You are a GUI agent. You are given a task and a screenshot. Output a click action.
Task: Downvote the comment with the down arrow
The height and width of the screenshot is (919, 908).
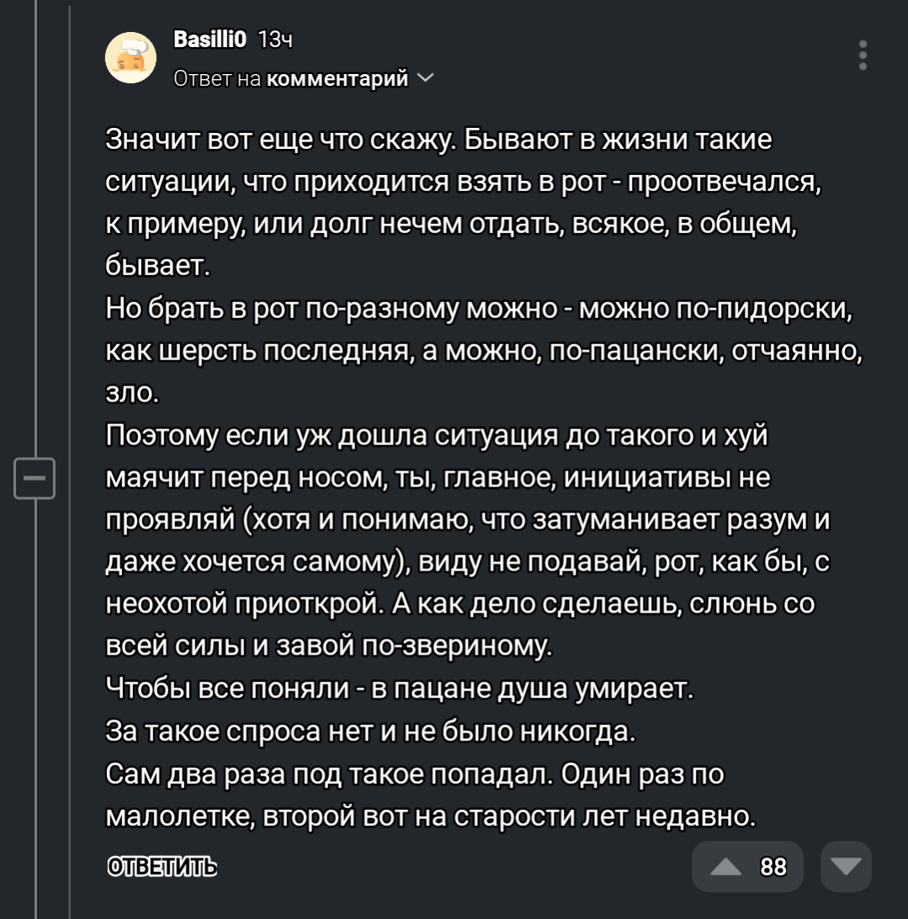[845, 866]
